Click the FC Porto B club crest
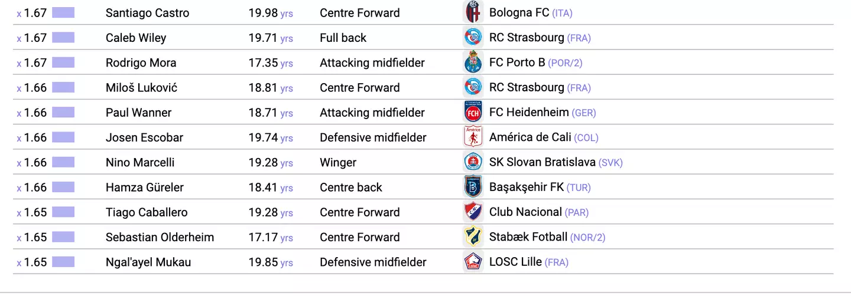The image size is (851, 296). (x=473, y=63)
